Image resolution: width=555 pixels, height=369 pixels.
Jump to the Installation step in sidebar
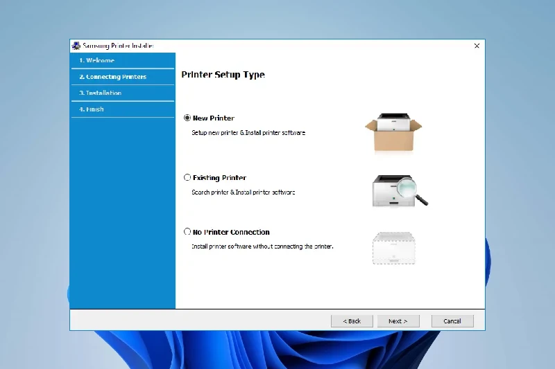pos(100,93)
